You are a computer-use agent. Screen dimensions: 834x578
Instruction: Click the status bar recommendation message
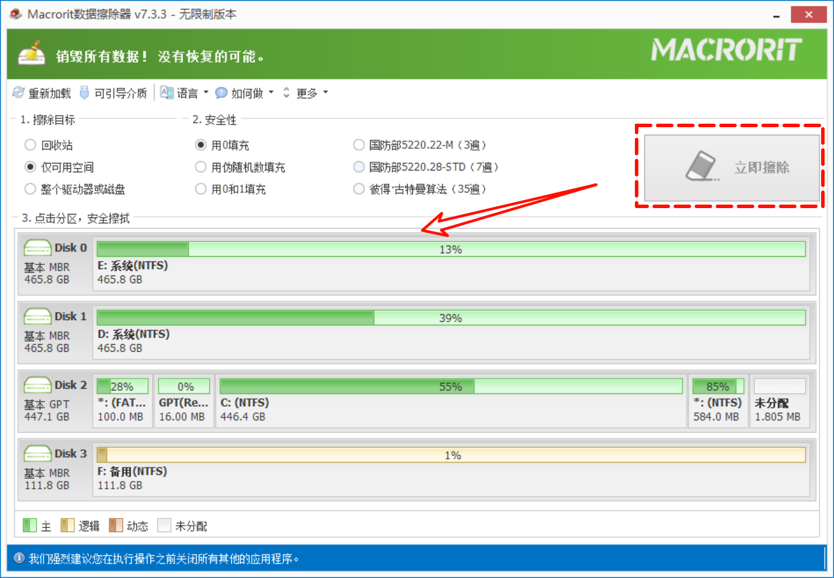[x=164, y=559]
